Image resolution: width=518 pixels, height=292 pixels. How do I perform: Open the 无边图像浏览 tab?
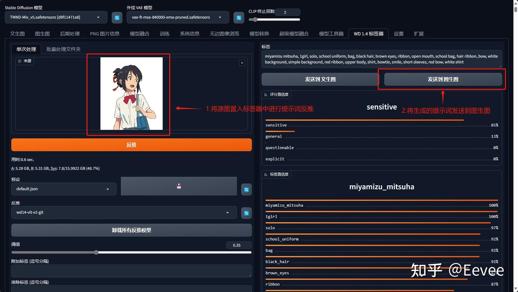coord(224,33)
